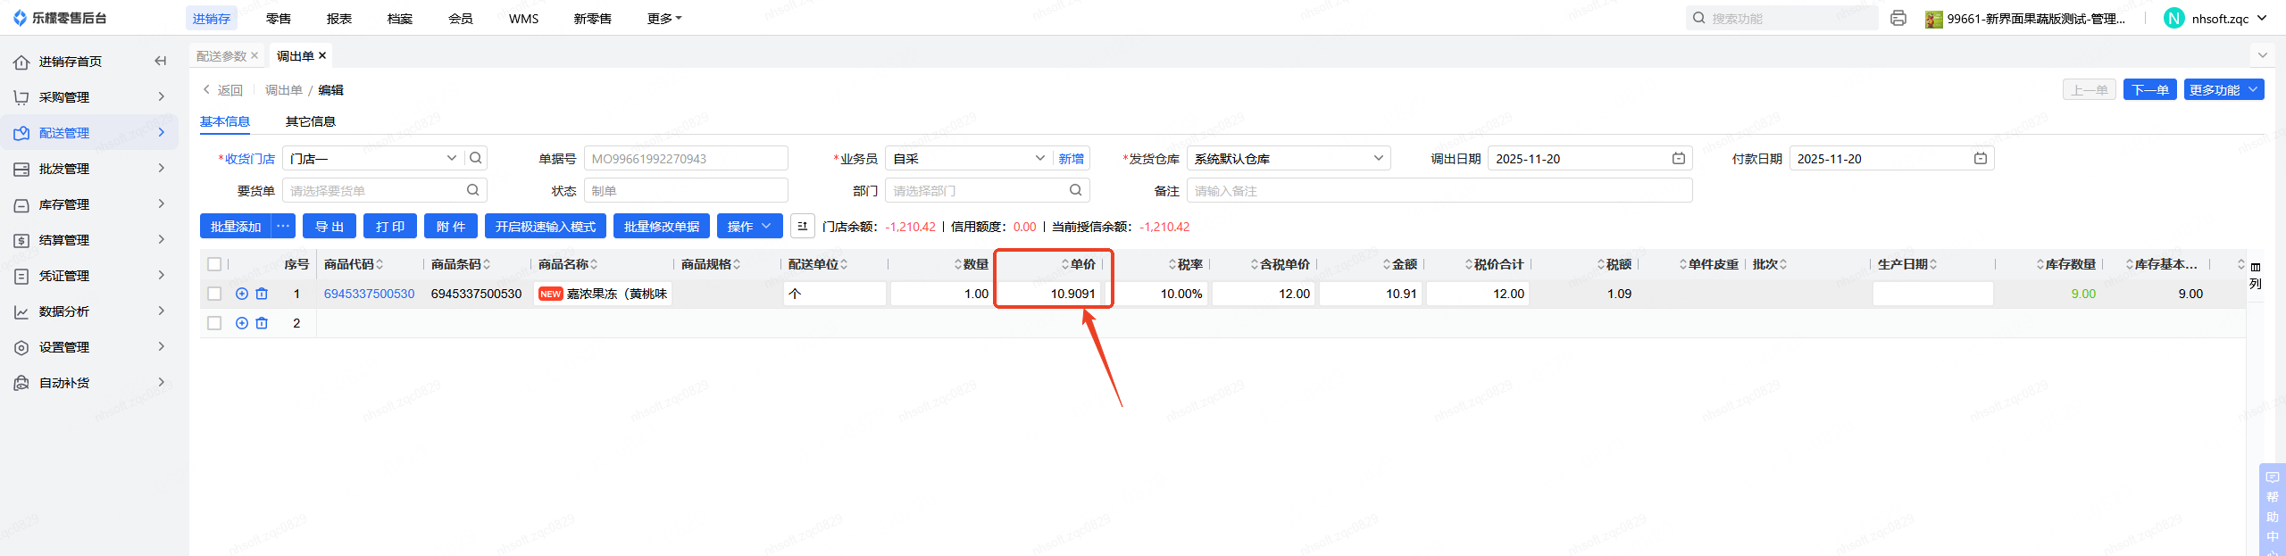2286x556 pixels.
Task: Sort by 税率 column
Action: click(x=1172, y=264)
